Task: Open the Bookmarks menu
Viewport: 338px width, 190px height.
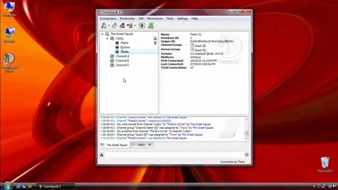Action: (127, 18)
